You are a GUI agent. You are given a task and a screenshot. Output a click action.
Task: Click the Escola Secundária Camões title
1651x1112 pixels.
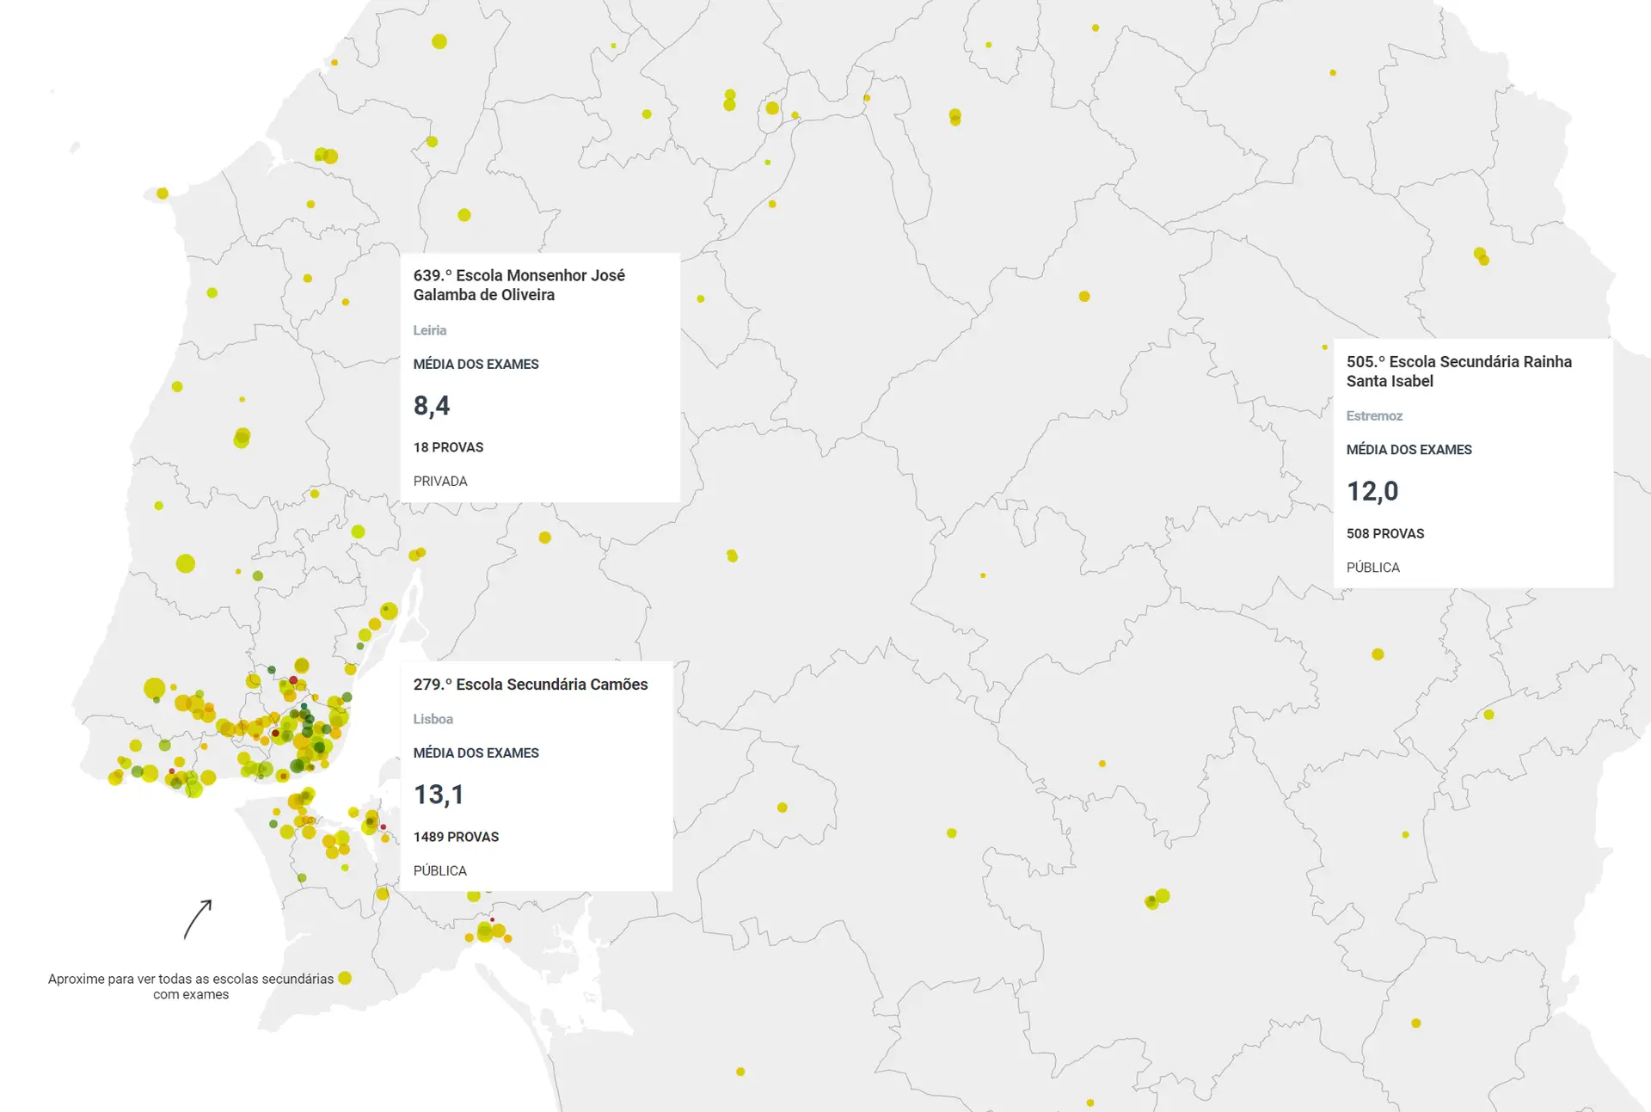(530, 685)
